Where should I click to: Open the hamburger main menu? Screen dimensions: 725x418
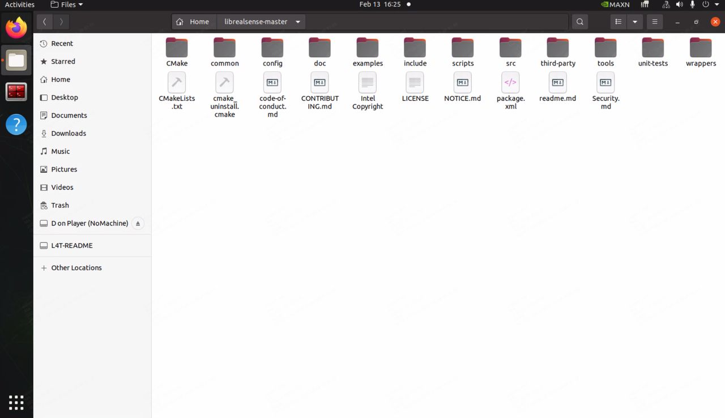pos(655,22)
